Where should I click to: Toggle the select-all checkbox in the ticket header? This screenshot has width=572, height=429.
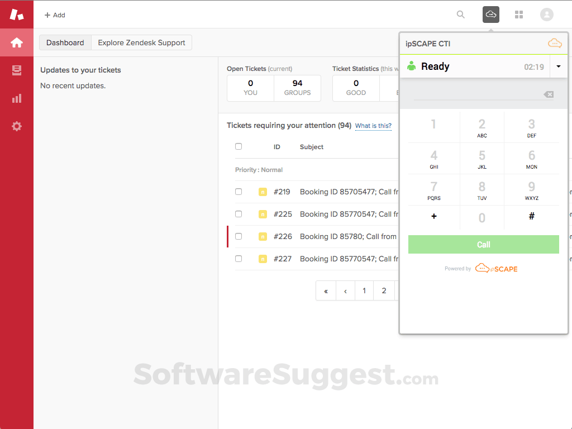(239, 146)
